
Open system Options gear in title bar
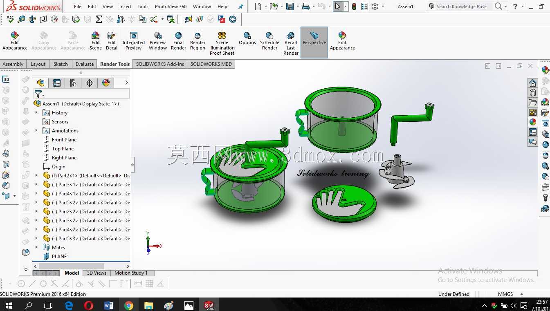coord(375,7)
